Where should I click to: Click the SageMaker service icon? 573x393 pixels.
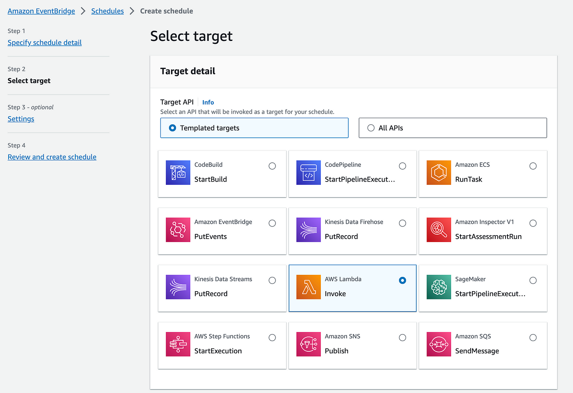(x=439, y=287)
